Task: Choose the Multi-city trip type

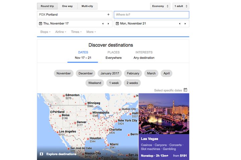Action: point(87,6)
